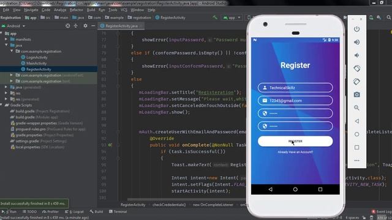The width and height of the screenshot is (392, 220).
Task: Click the emulator sidebar back triangle
Action: pyautogui.click(x=356, y=121)
